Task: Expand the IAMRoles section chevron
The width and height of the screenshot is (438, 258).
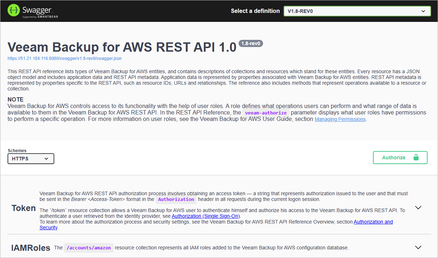Action: click(418, 247)
